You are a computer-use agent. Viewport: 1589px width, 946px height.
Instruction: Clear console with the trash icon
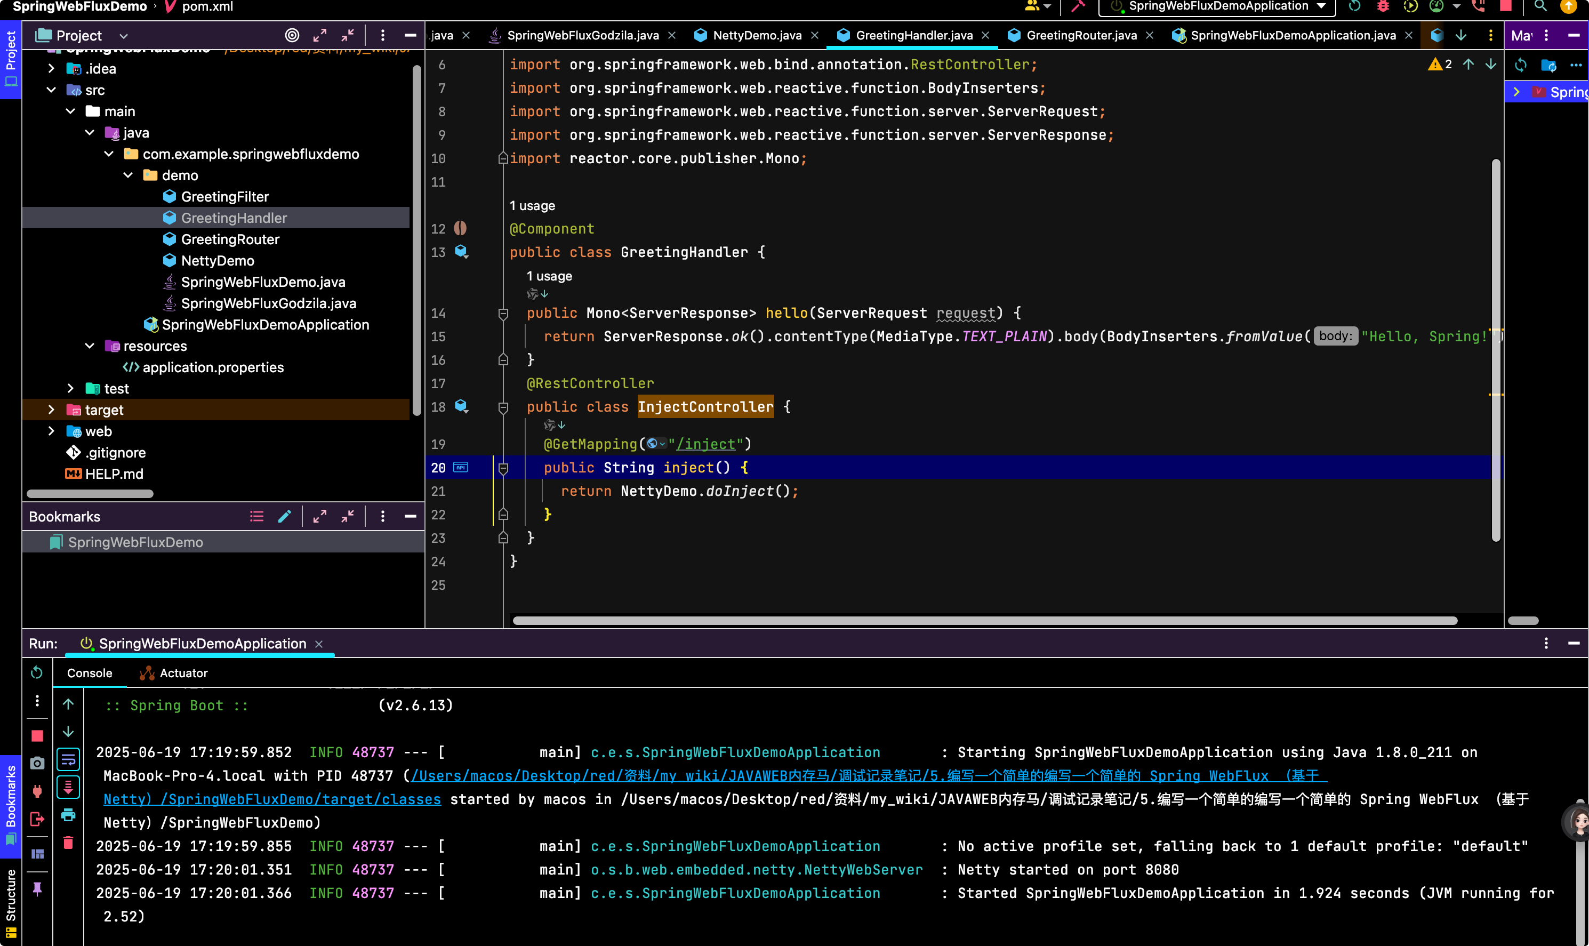[x=68, y=843]
